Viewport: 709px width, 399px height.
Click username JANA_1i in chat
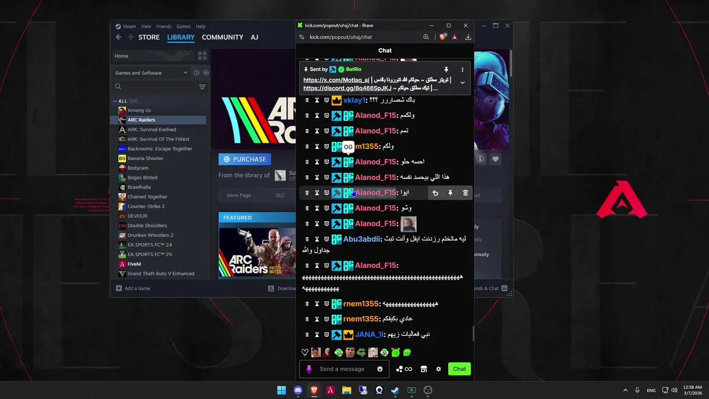(x=369, y=335)
